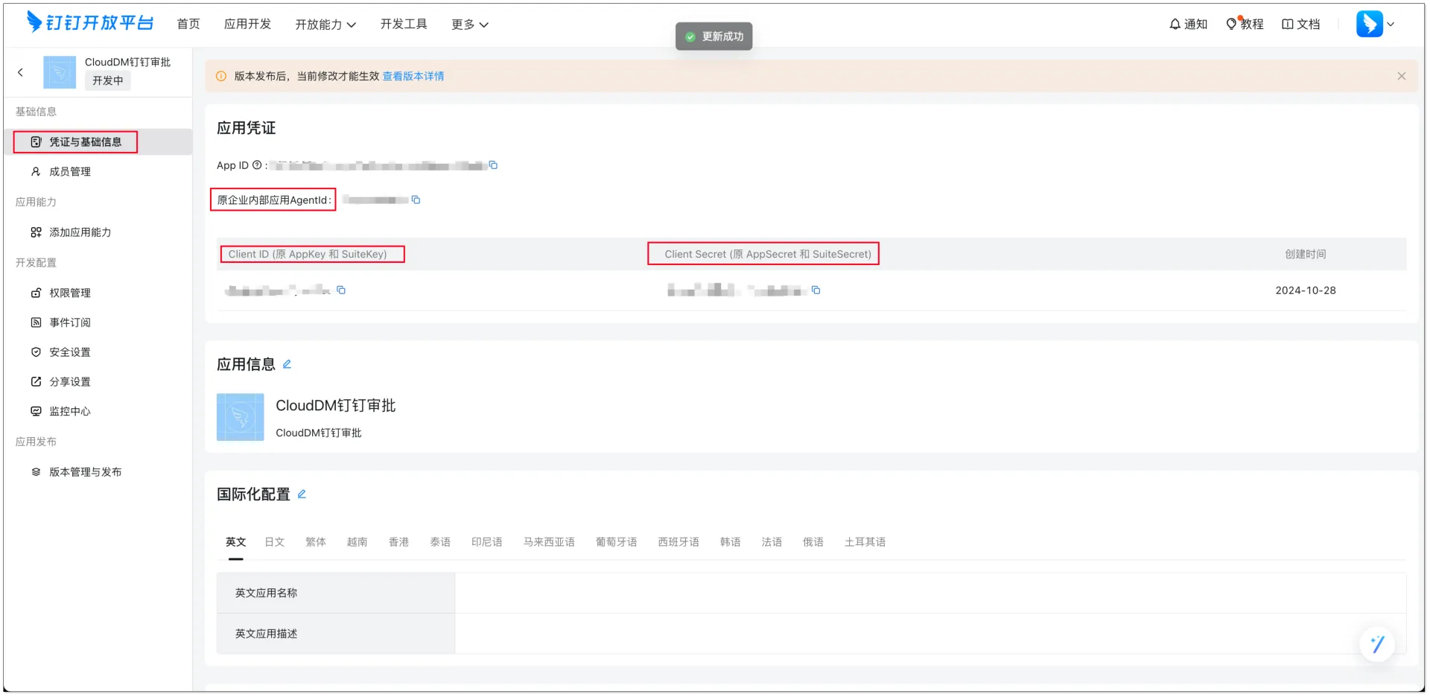Click the 创建时间 column header

pyautogui.click(x=1306, y=254)
